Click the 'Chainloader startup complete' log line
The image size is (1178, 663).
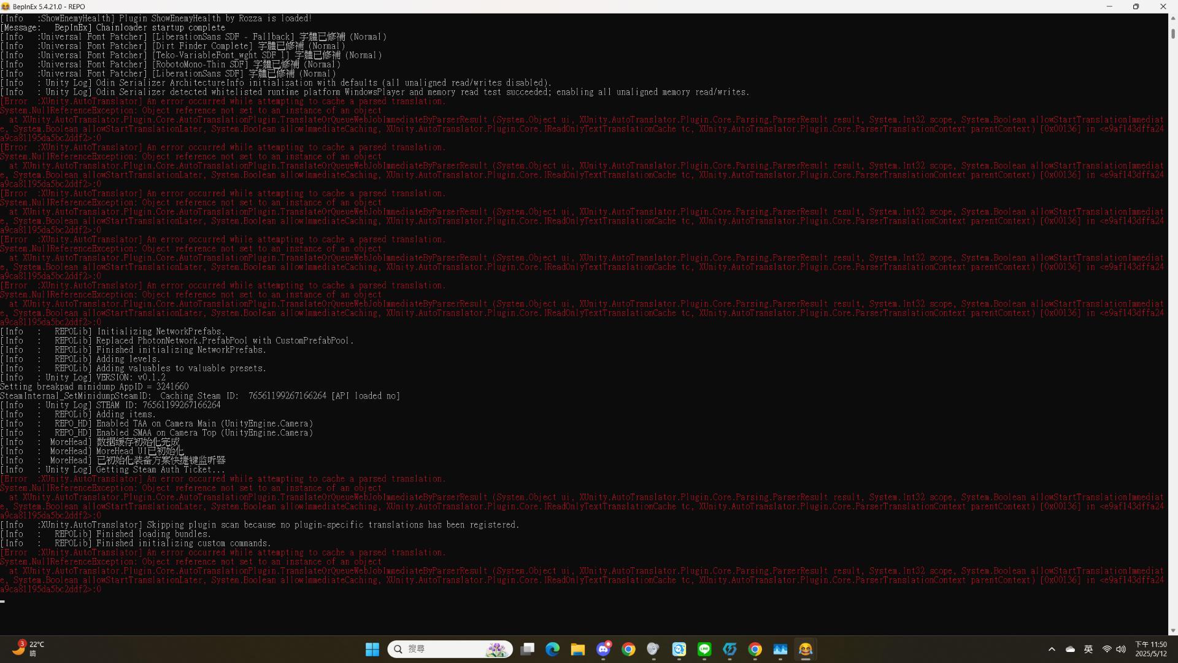click(113, 28)
